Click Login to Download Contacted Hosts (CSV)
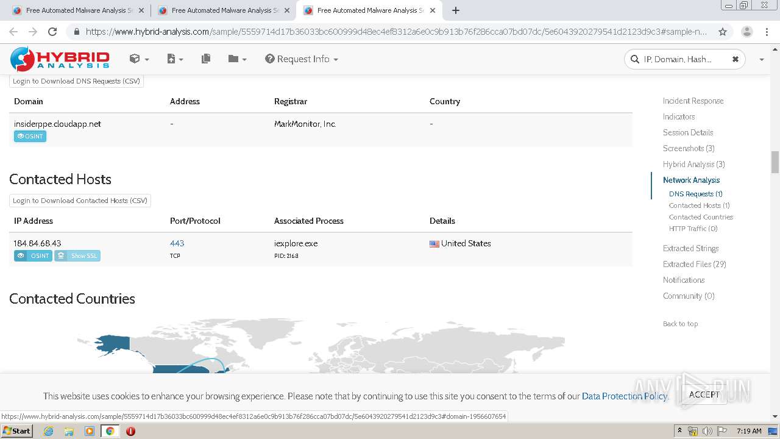This screenshot has width=780, height=439. tap(80, 201)
